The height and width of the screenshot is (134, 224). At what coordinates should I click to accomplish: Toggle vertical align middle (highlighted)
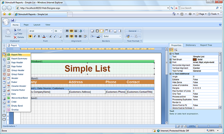pos(71,31)
